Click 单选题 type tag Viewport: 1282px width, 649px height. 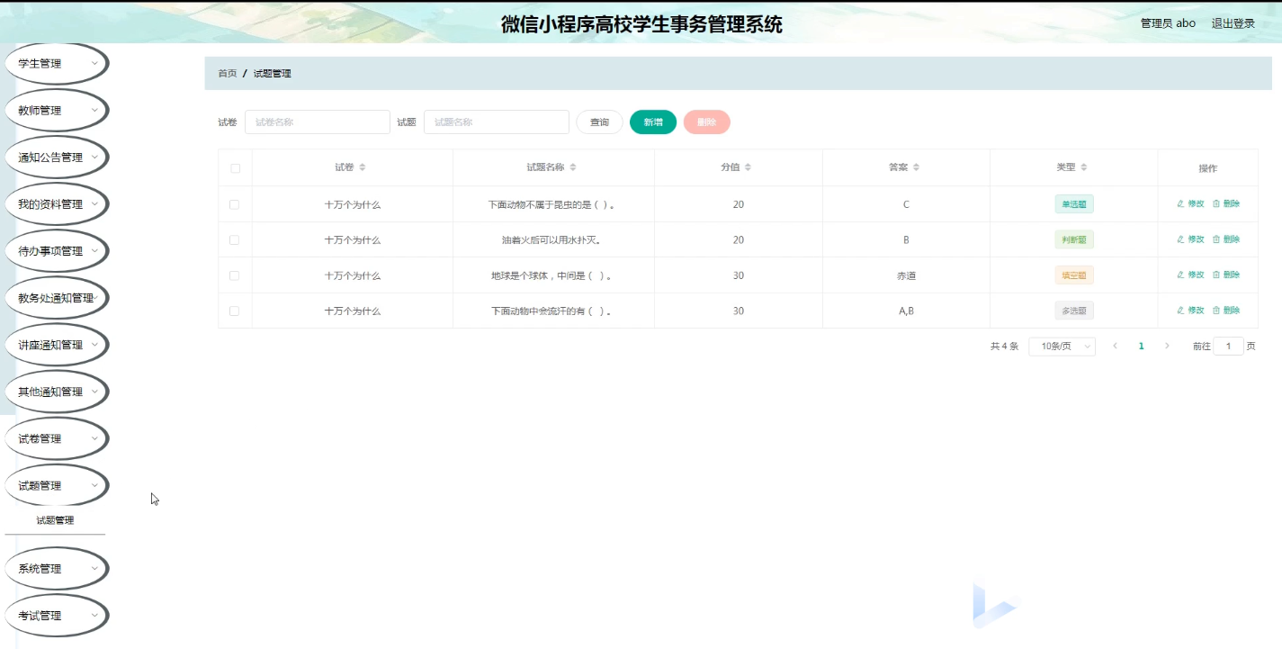click(1074, 204)
